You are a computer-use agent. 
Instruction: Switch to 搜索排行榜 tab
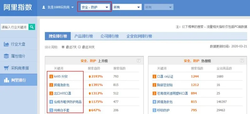tap(58, 36)
